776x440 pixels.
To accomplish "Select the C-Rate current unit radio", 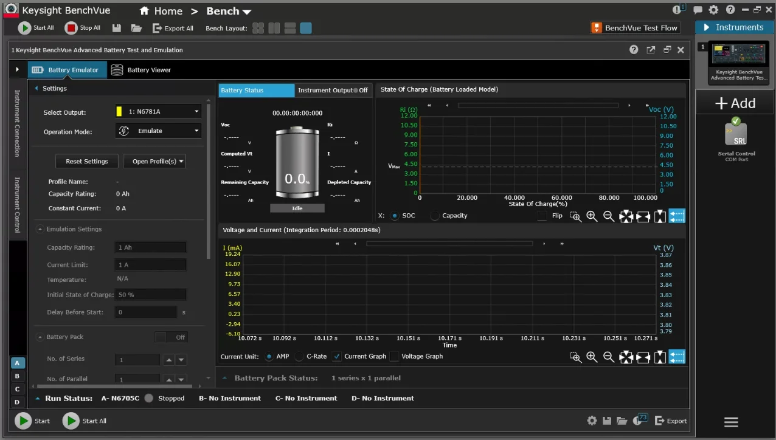I will 299,357.
